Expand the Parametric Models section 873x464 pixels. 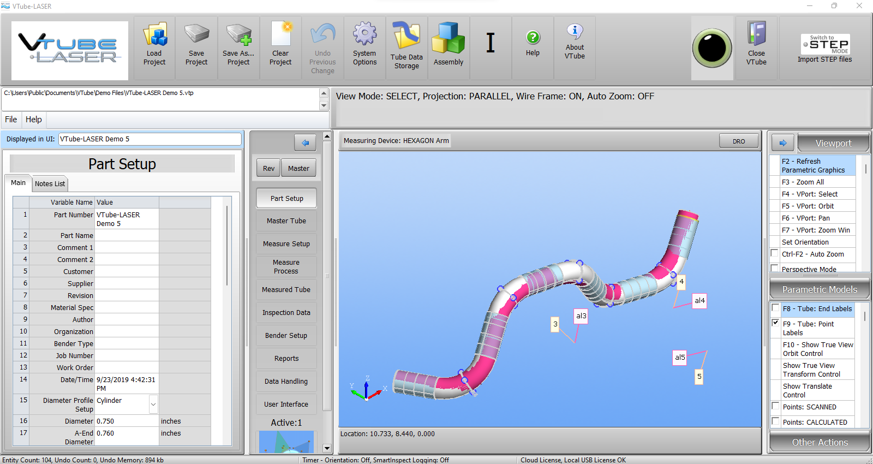(820, 289)
